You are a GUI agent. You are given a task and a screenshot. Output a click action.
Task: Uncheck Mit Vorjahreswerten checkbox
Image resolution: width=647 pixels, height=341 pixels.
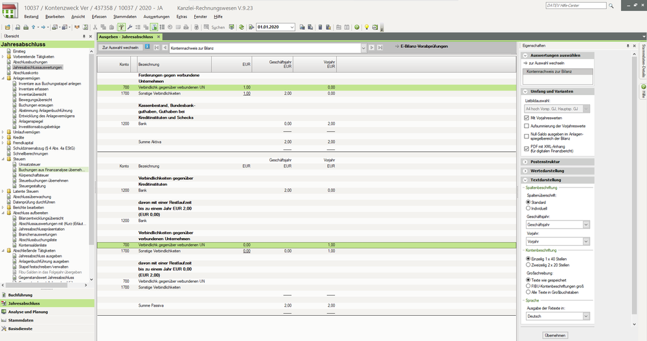point(527,118)
